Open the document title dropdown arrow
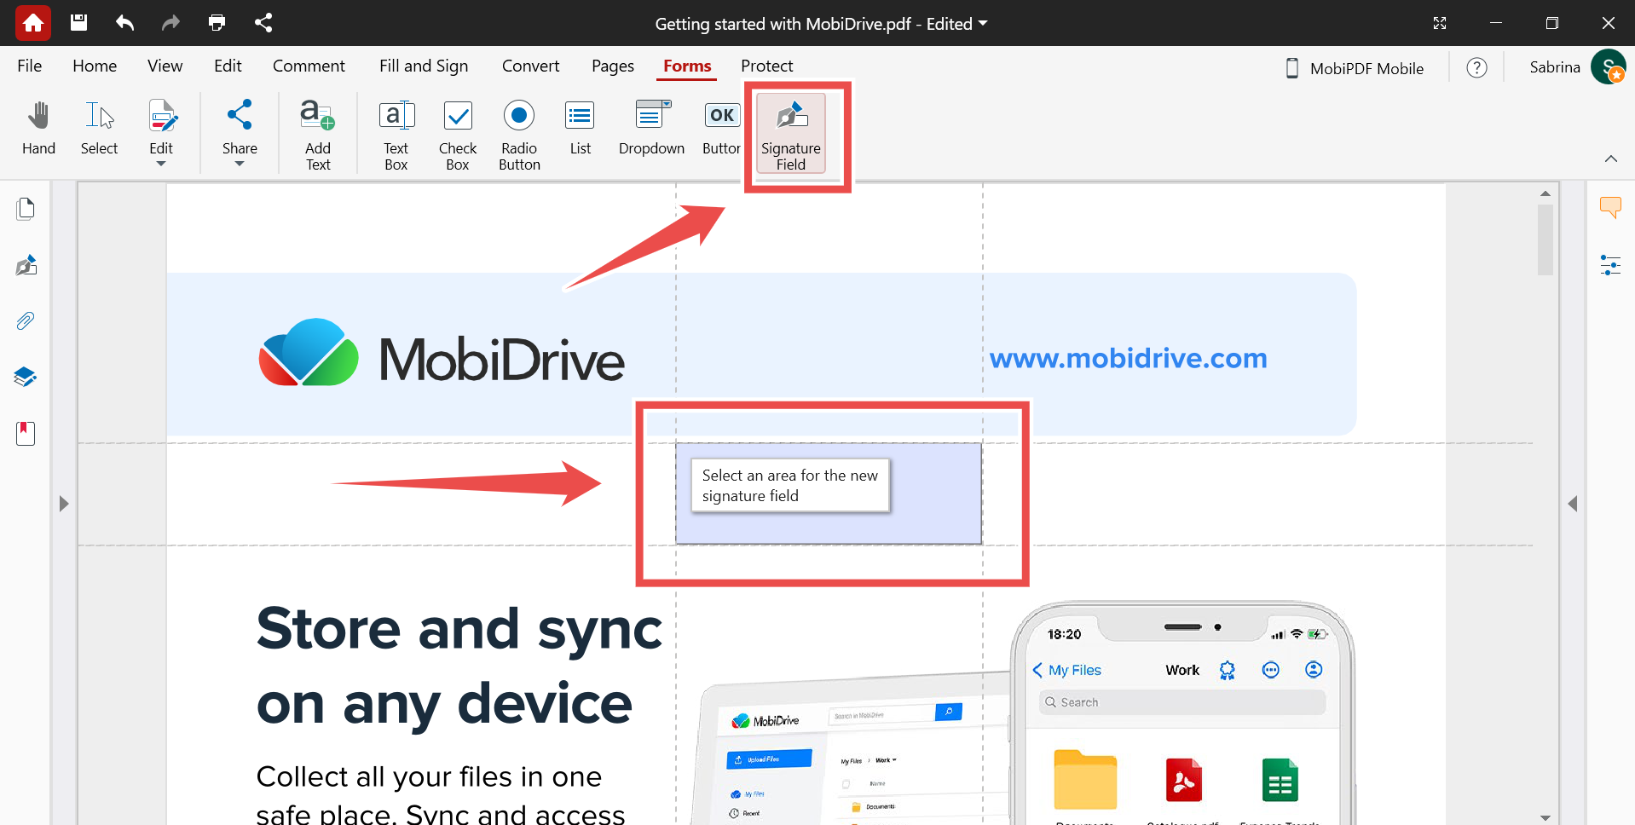The height and width of the screenshot is (825, 1635). click(x=983, y=24)
